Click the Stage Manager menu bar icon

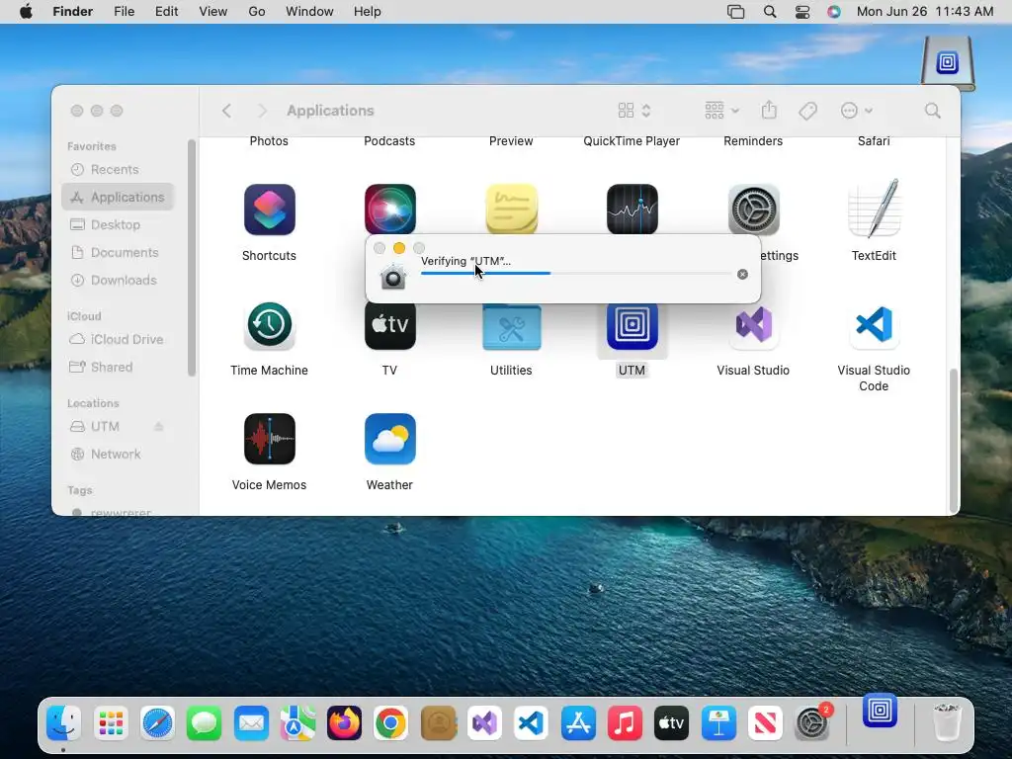(x=735, y=12)
